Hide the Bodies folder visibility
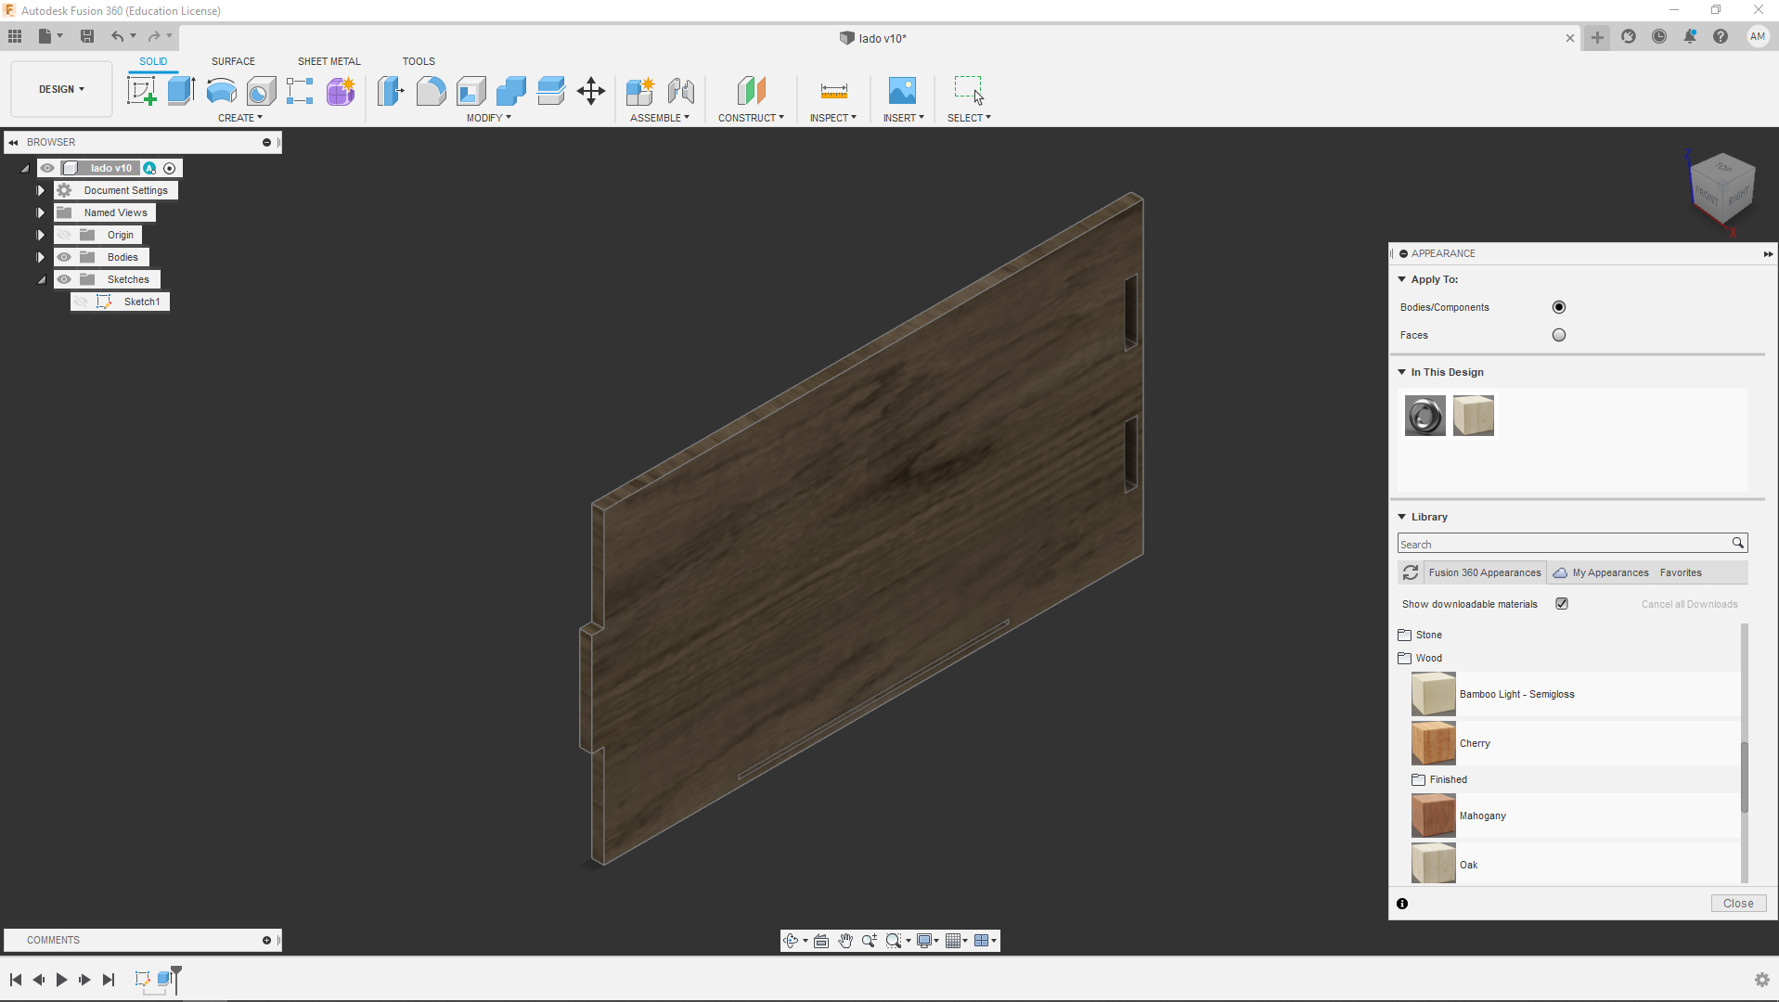 [64, 257]
